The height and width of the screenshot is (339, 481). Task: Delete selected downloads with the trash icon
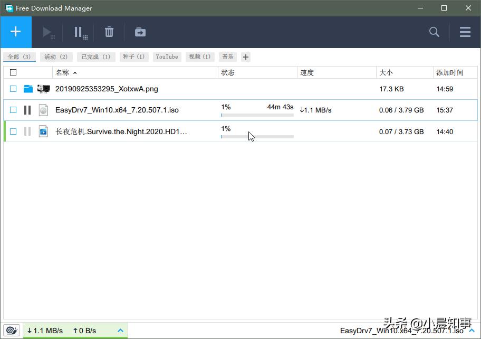pos(109,32)
